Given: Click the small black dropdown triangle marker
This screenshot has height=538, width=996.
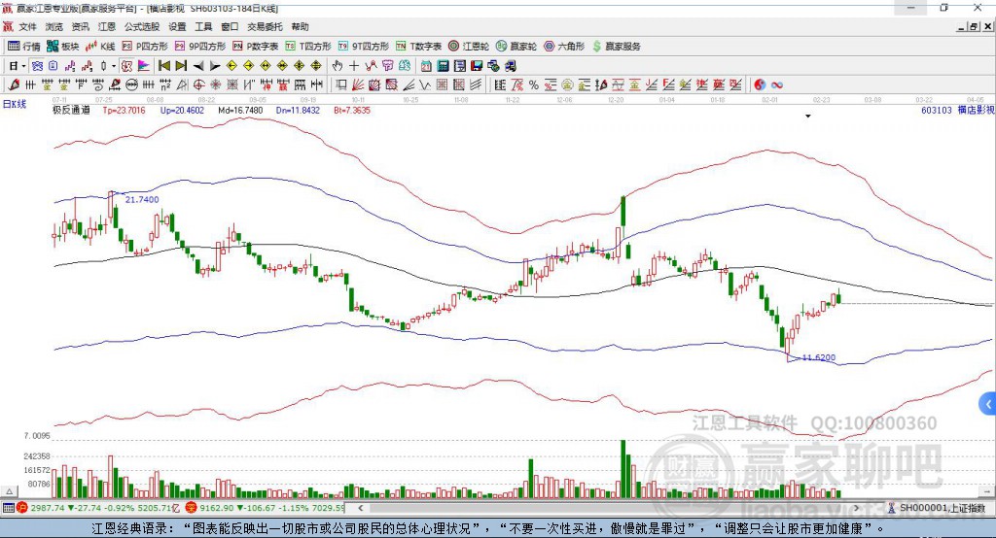Looking at the screenshot, I should coord(808,117).
